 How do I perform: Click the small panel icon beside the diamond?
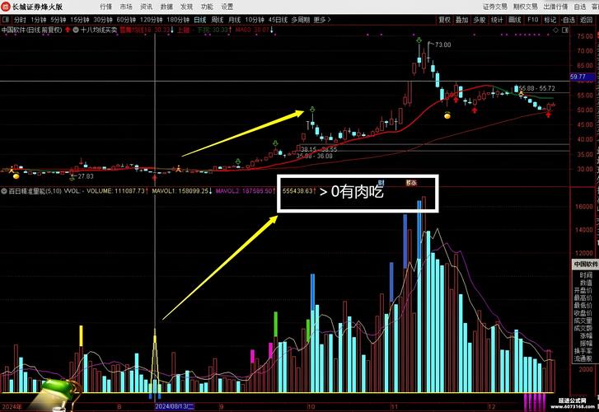tap(564, 30)
